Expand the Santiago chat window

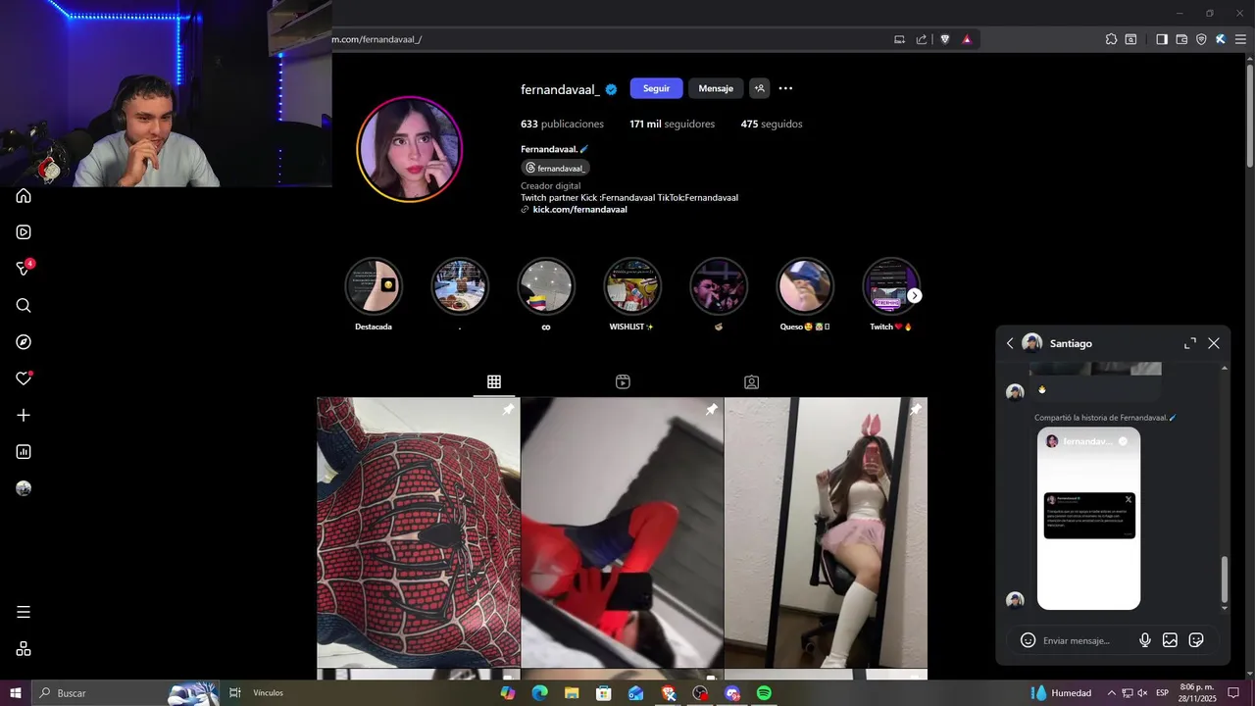pyautogui.click(x=1189, y=343)
